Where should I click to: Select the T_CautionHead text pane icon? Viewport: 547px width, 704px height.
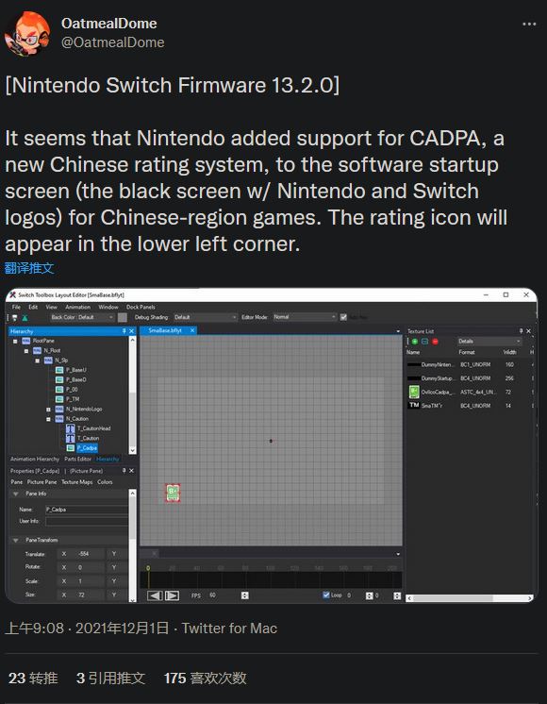71,428
